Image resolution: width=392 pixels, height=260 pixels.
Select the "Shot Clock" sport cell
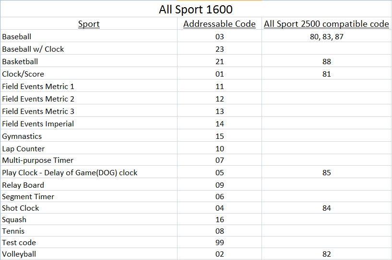click(21, 208)
